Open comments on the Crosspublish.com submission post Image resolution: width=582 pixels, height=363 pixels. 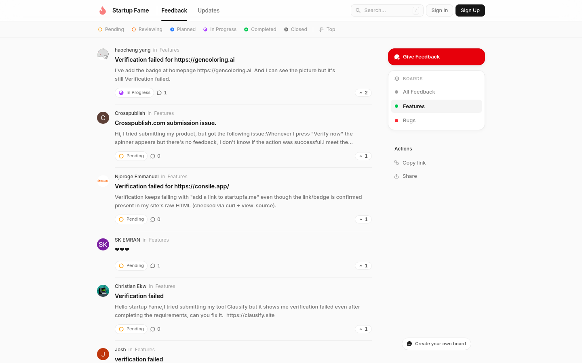tap(156, 156)
